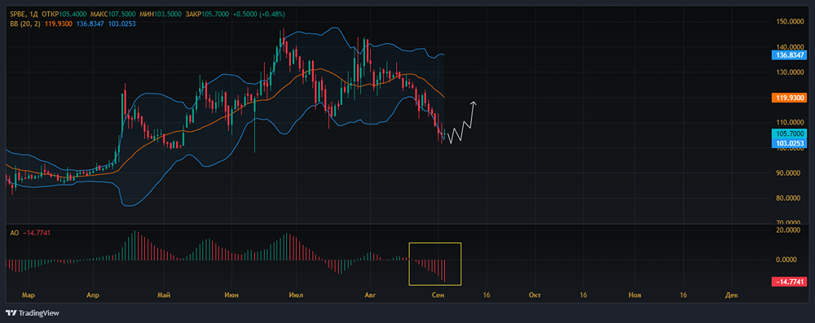Click the TradingView logo
The image size is (815, 323).
coord(33,312)
